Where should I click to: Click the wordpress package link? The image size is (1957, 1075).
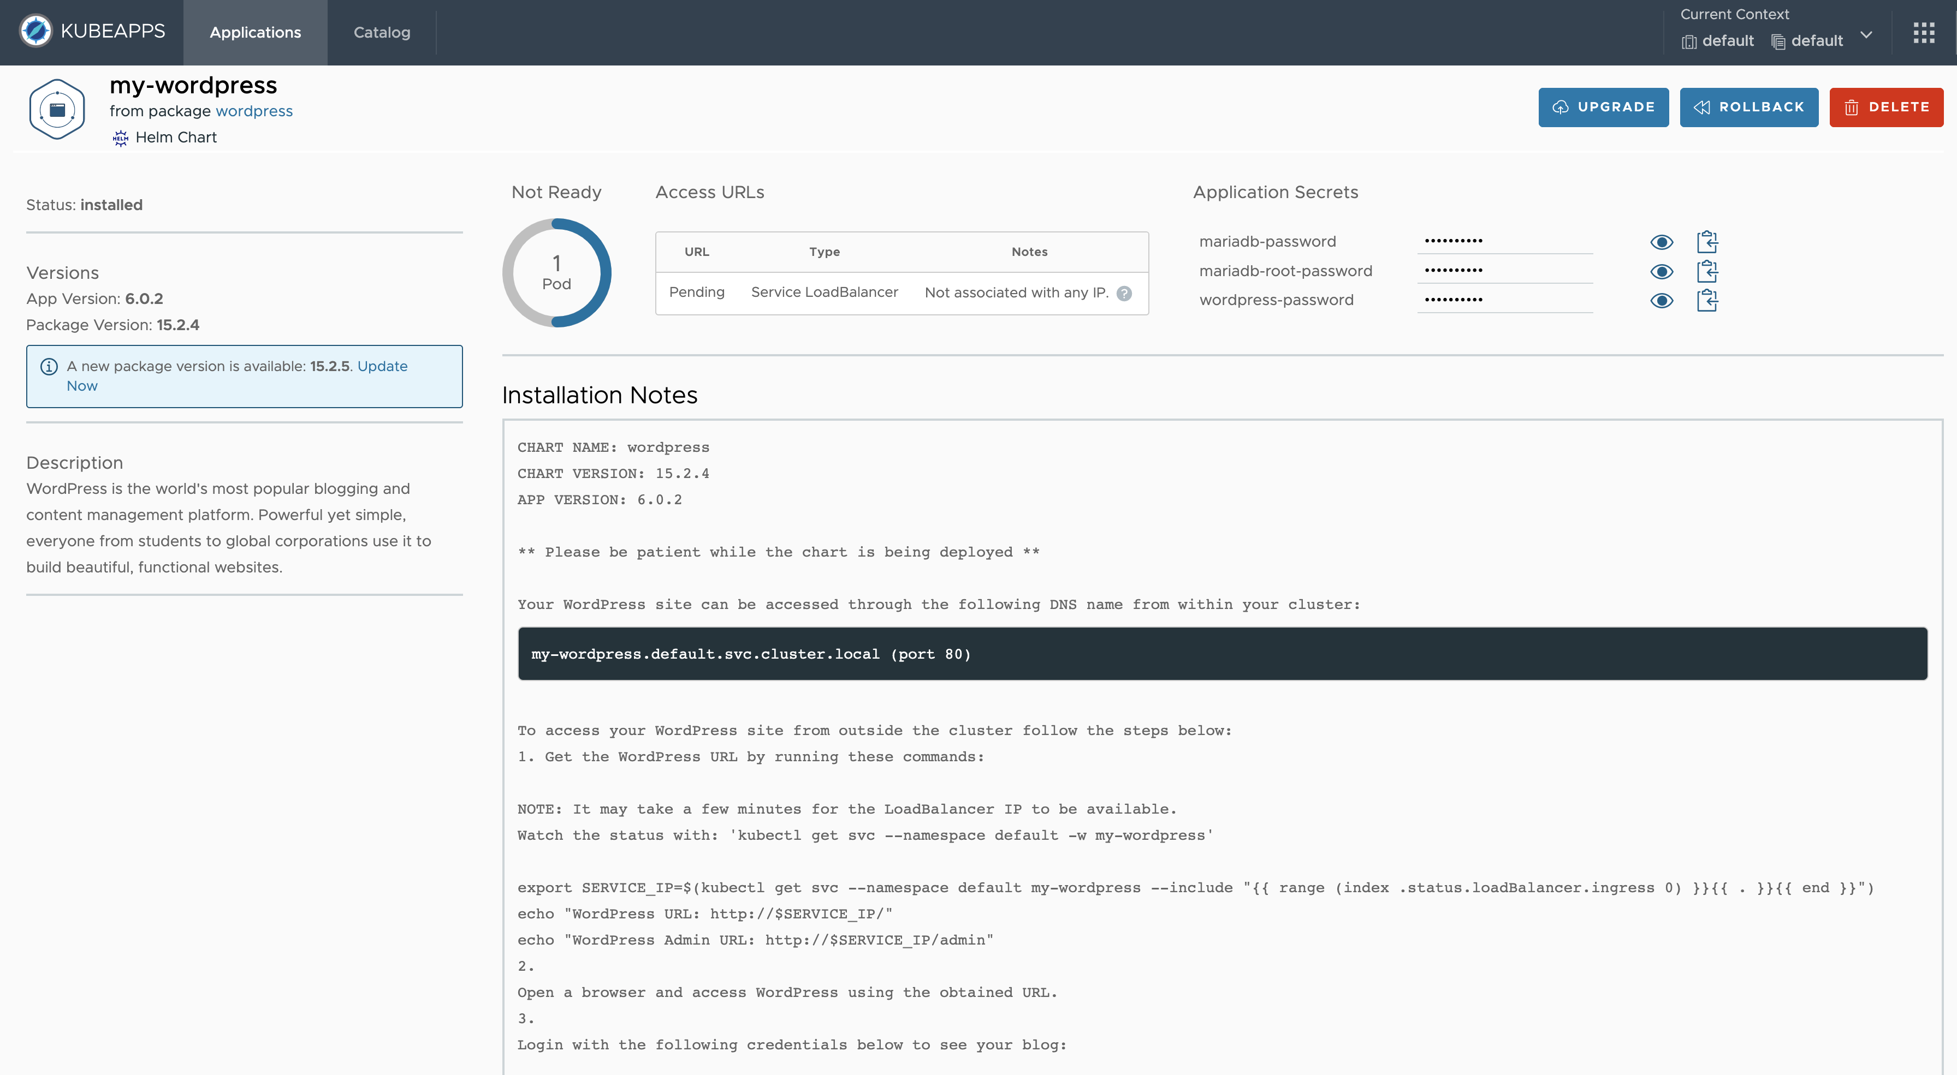254,110
